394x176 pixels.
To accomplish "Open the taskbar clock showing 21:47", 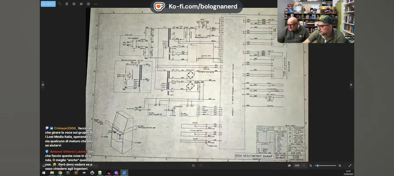I will [348, 173].
